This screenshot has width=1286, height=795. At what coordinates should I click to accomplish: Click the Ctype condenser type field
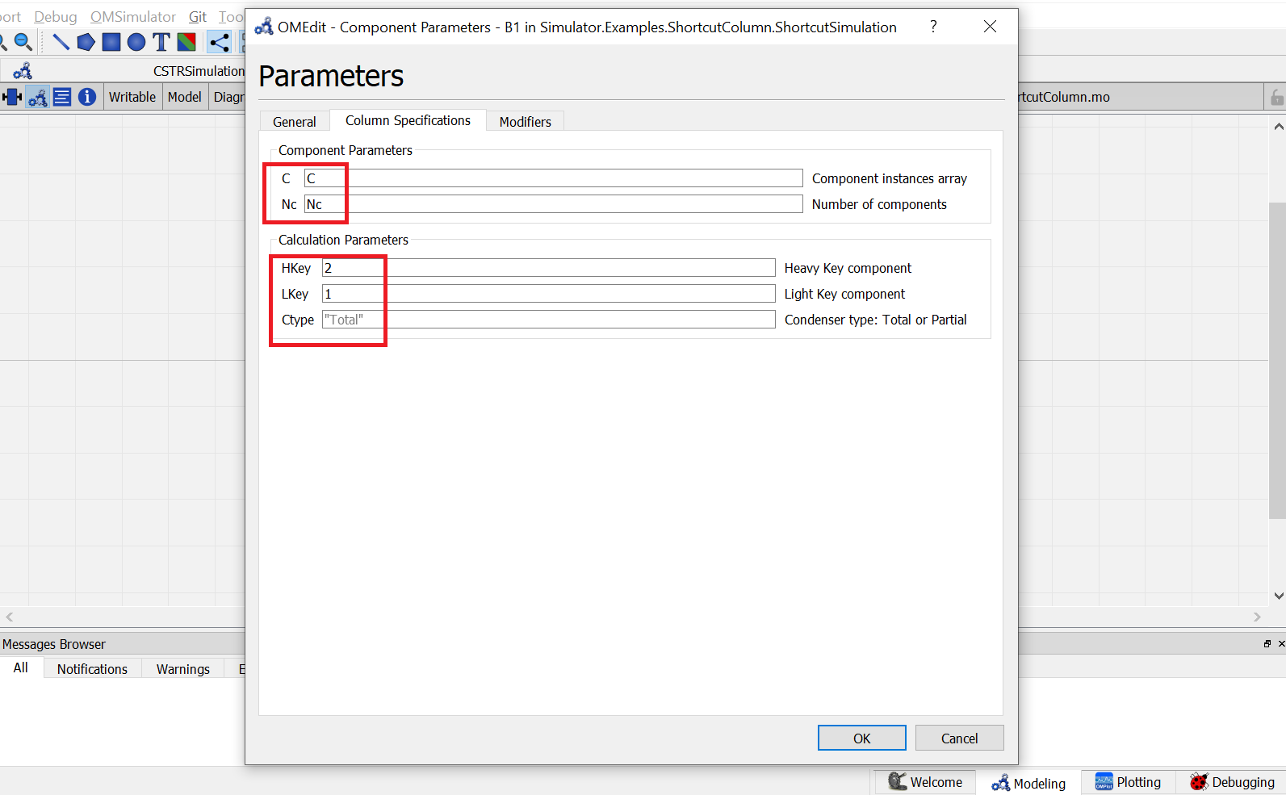coord(548,320)
